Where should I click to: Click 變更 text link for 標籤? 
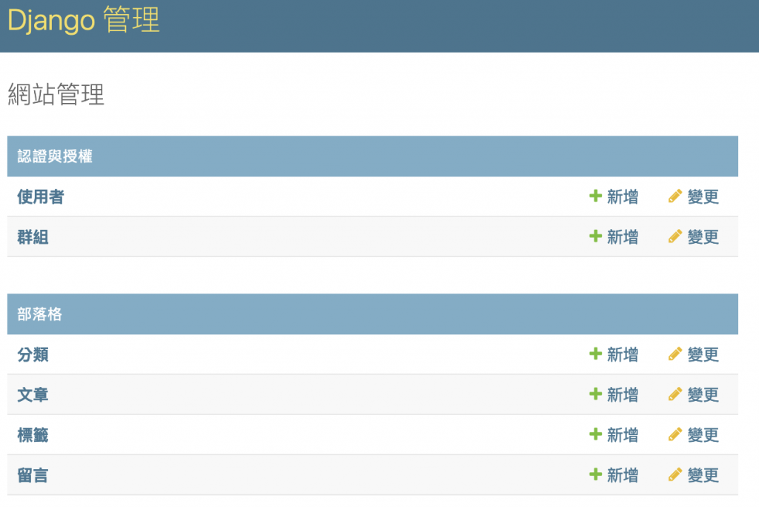[703, 435]
